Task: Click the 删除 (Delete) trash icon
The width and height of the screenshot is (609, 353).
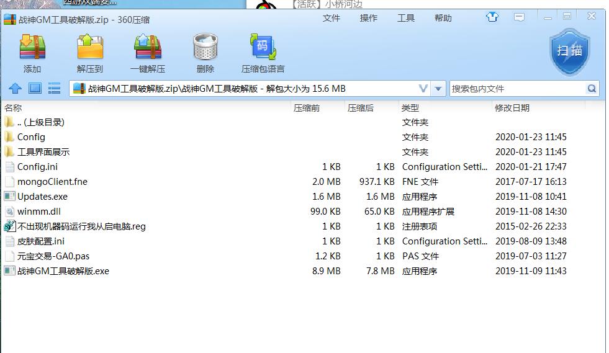Action: pyautogui.click(x=205, y=48)
